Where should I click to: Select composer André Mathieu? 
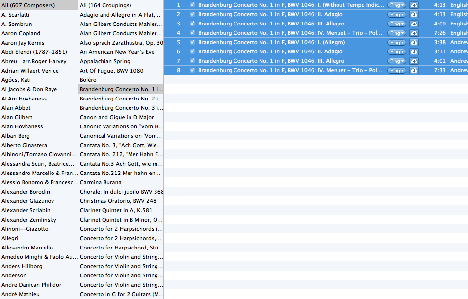coord(39,294)
